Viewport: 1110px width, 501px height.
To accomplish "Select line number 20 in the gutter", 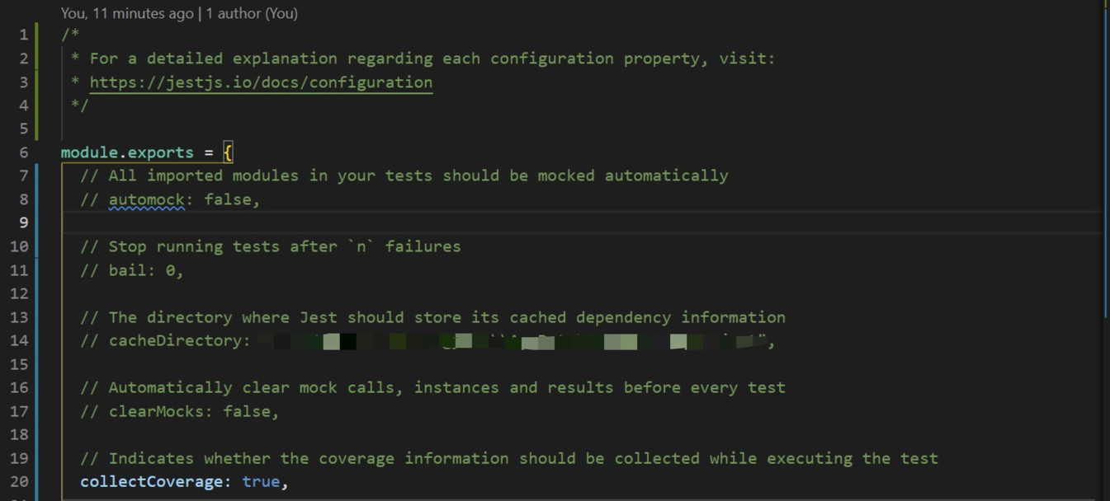I will [19, 481].
